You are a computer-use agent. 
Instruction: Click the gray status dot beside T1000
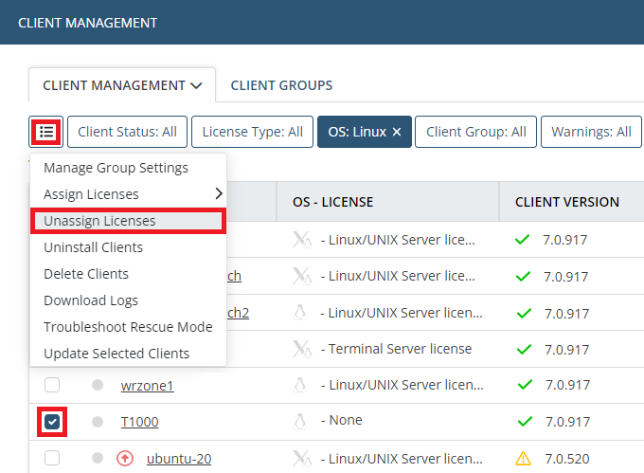(98, 422)
